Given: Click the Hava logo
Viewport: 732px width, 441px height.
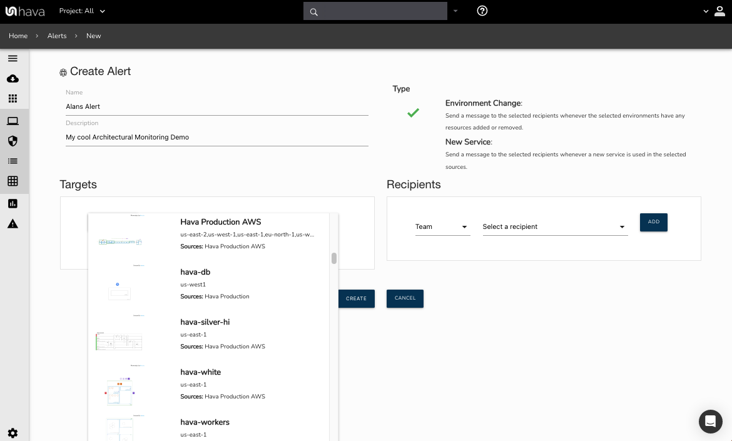Looking at the screenshot, I should click(25, 11).
